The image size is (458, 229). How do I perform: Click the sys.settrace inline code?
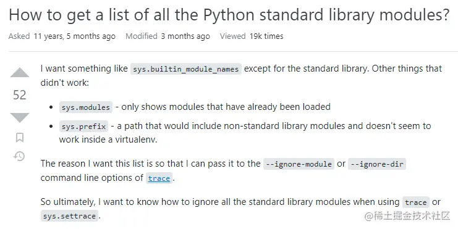tap(69, 216)
